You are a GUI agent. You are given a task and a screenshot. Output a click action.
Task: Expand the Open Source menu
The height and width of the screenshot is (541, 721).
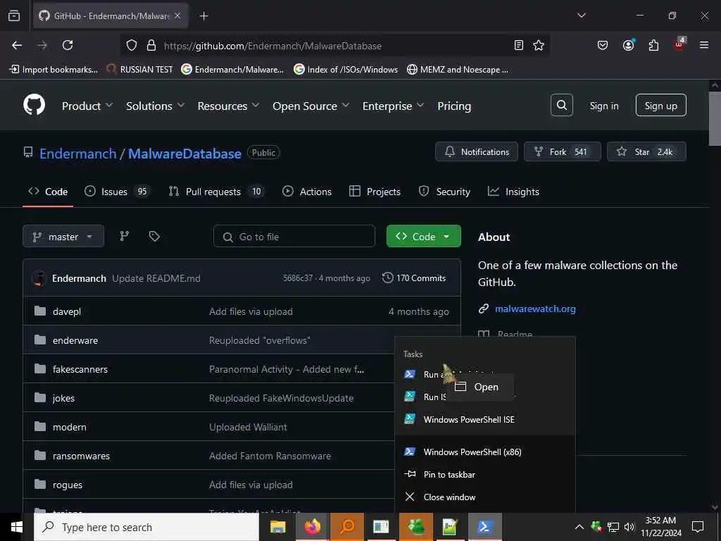[x=311, y=106]
